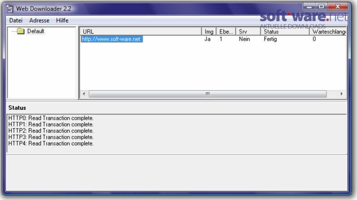The width and height of the screenshot is (357, 200).
Task: Click the HTTP0: Read Transaction complete line
Action: (51, 118)
